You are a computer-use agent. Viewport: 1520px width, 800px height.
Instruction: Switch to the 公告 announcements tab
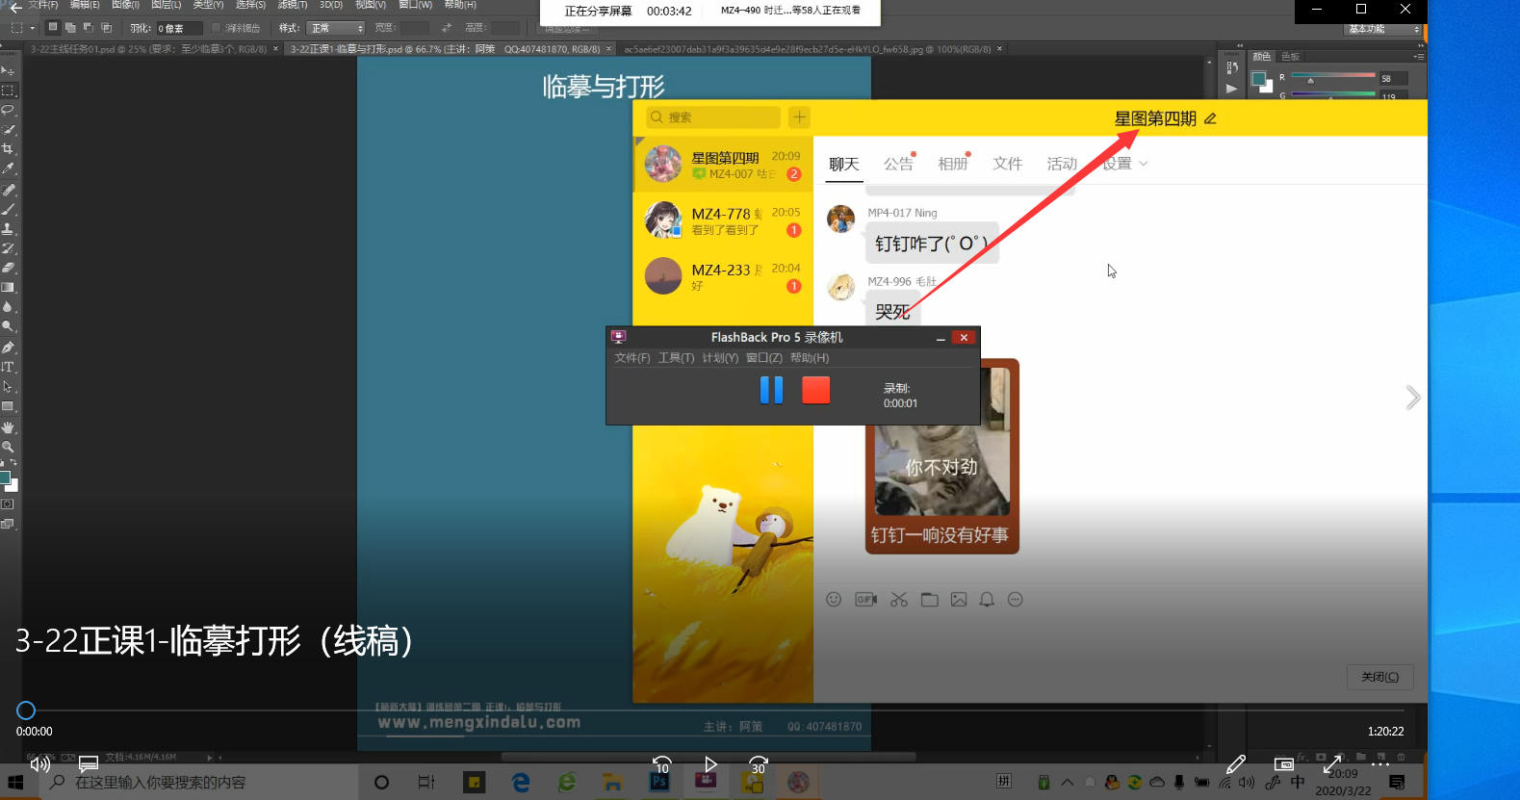898,164
